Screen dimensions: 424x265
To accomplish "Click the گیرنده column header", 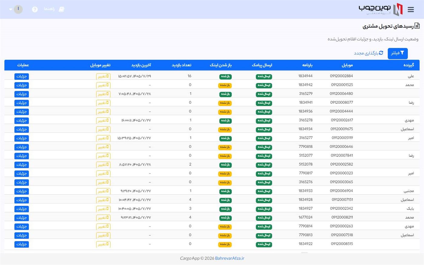I will [x=409, y=65].
